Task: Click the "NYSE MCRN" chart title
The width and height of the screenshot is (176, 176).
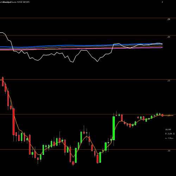Action: [x=23, y=2]
